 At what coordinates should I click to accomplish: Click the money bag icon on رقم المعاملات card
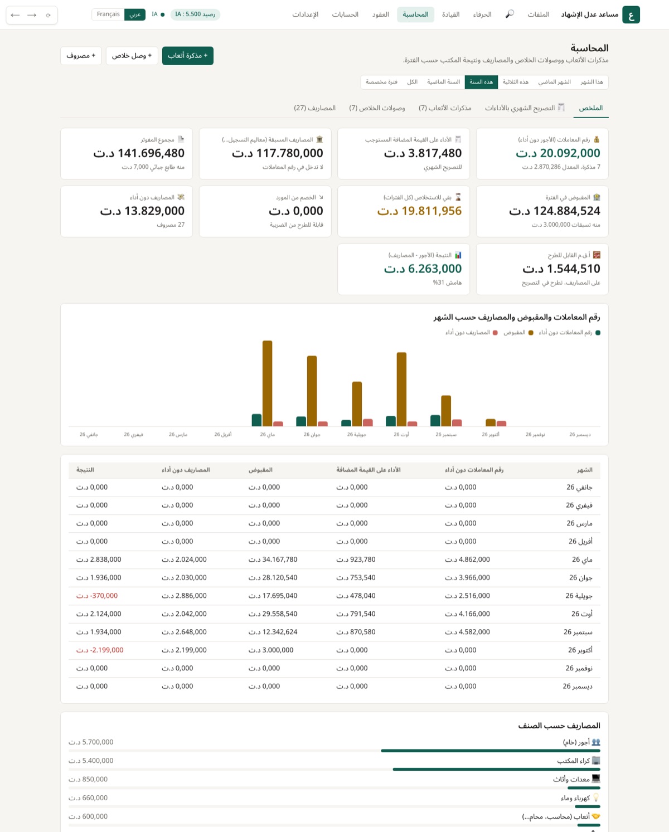coord(597,139)
